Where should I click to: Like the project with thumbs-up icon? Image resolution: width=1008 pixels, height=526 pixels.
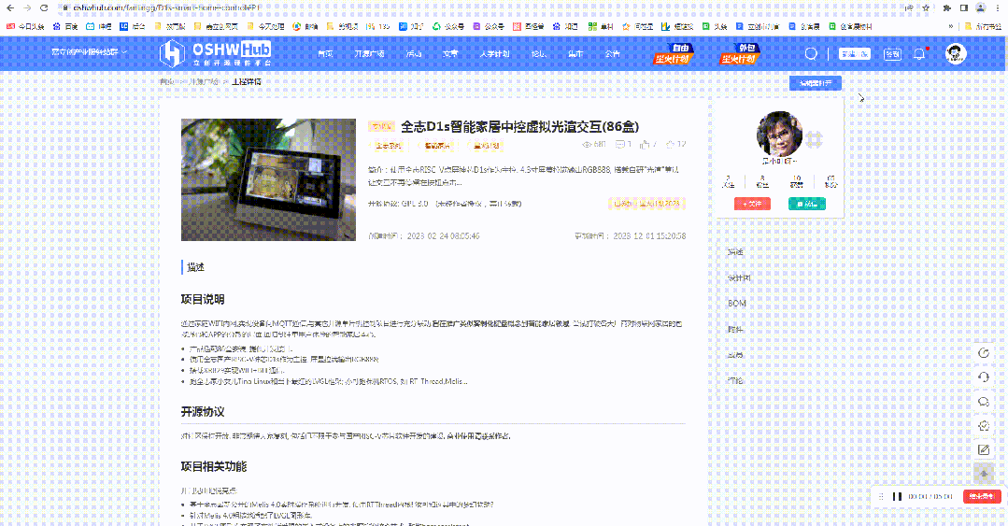point(645,145)
